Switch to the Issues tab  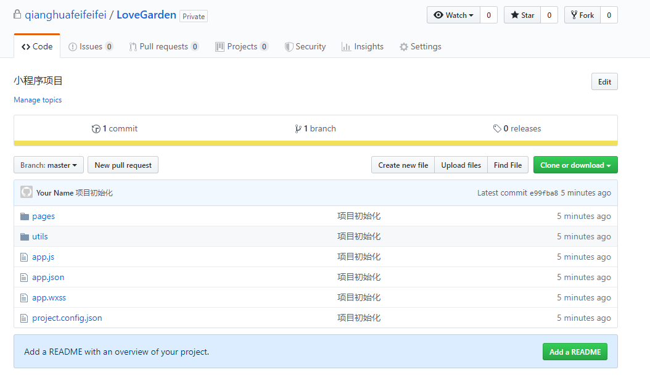91,46
